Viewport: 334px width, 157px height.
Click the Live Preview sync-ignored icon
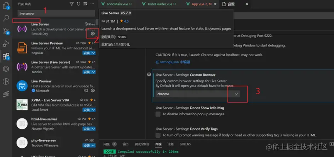pos(86,91)
